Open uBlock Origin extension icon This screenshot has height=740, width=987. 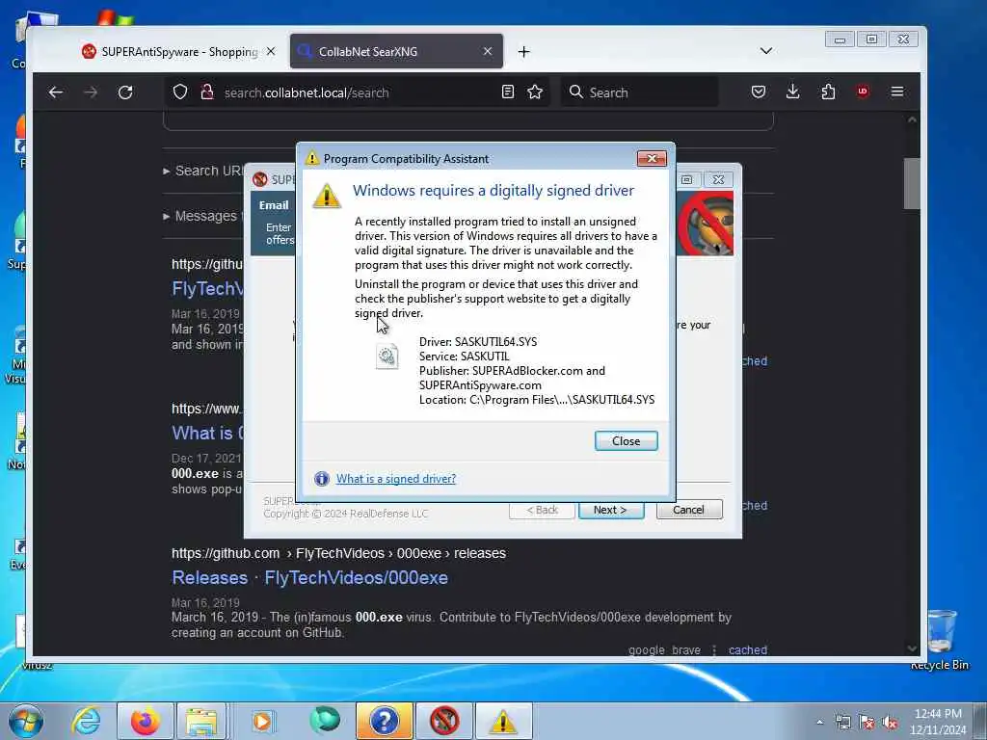pyautogui.click(x=863, y=92)
